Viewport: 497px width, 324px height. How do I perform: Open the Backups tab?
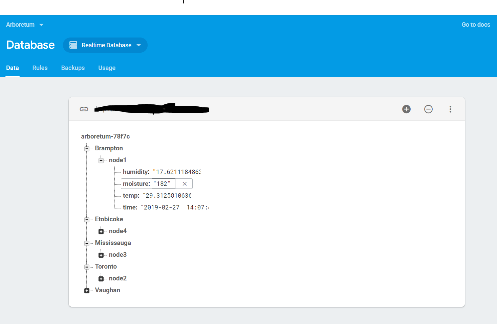[73, 68]
